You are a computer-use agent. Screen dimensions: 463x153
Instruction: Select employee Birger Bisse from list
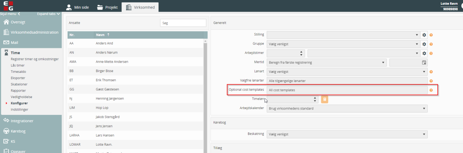pyautogui.click(x=102, y=71)
